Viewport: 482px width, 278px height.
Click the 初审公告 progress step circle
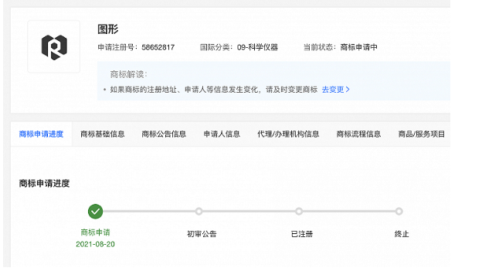point(199,212)
